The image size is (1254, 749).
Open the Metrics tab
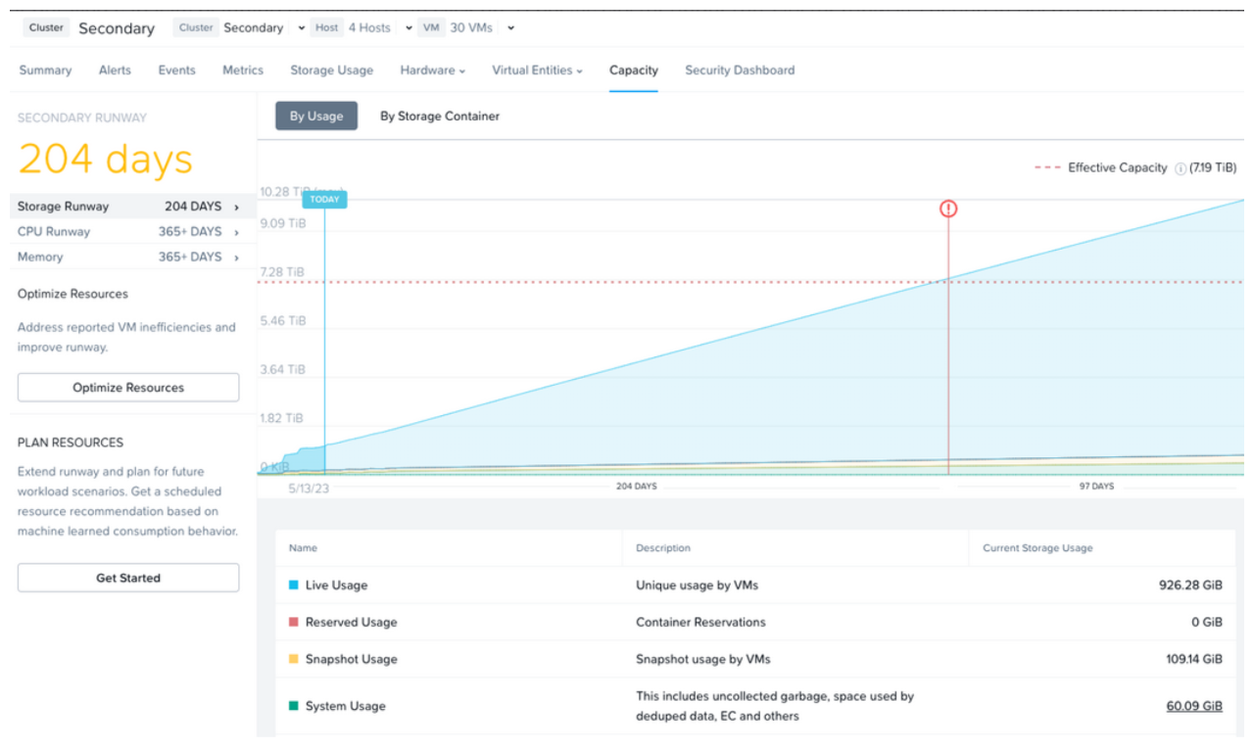242,70
